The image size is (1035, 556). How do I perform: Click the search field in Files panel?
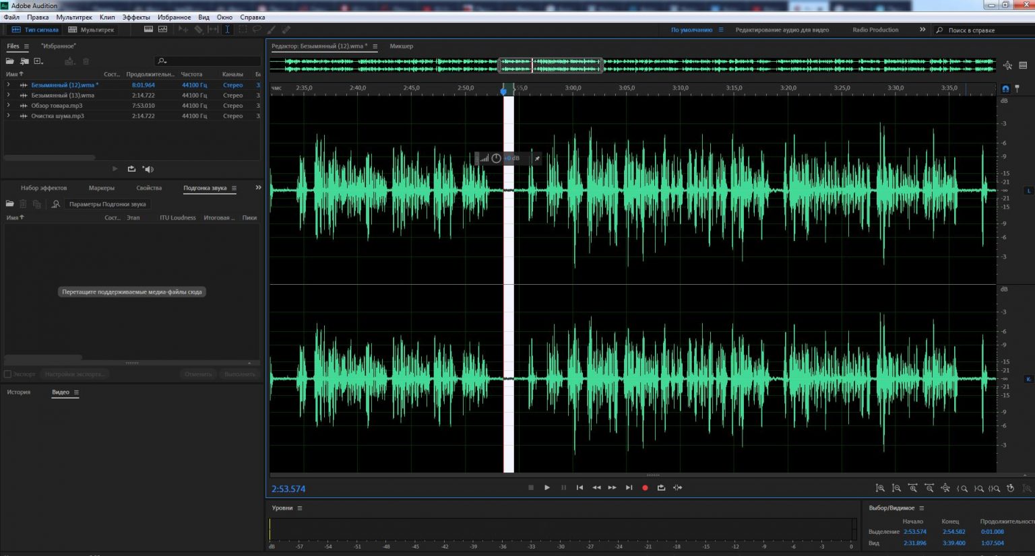[208, 61]
